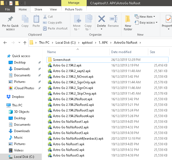Click the Manage contextual tab

(x=74, y=3)
